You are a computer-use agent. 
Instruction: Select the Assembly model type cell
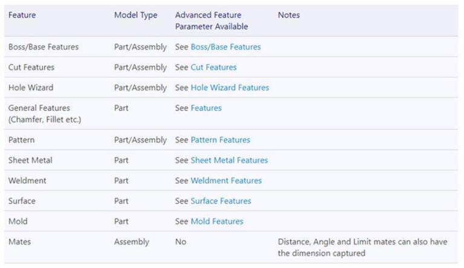pos(131,242)
